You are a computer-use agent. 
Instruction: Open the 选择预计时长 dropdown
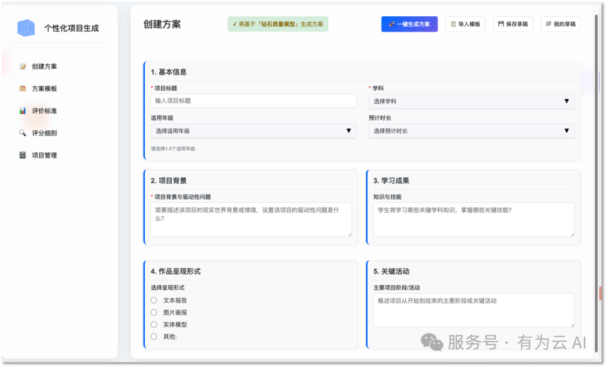(471, 131)
